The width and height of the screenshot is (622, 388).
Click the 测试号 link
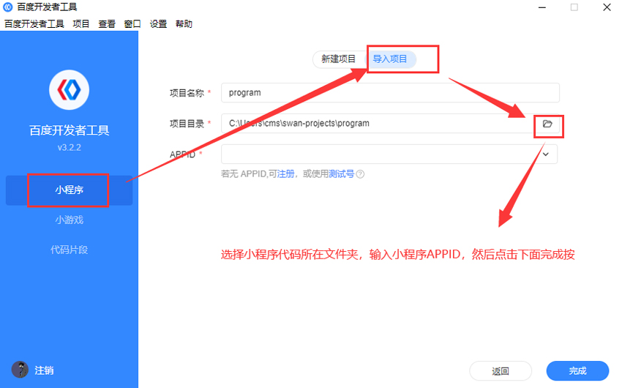pyautogui.click(x=341, y=174)
